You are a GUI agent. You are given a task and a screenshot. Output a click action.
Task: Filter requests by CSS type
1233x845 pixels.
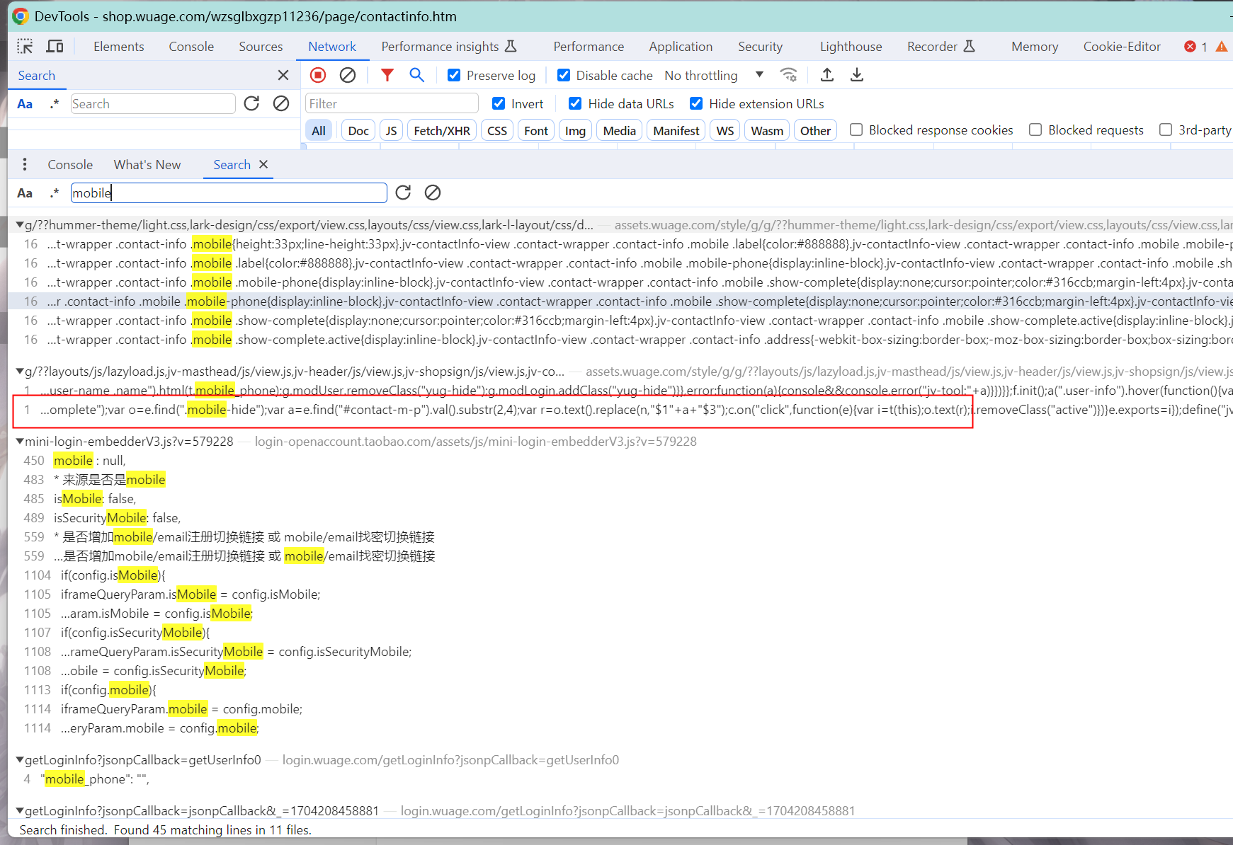click(x=497, y=131)
